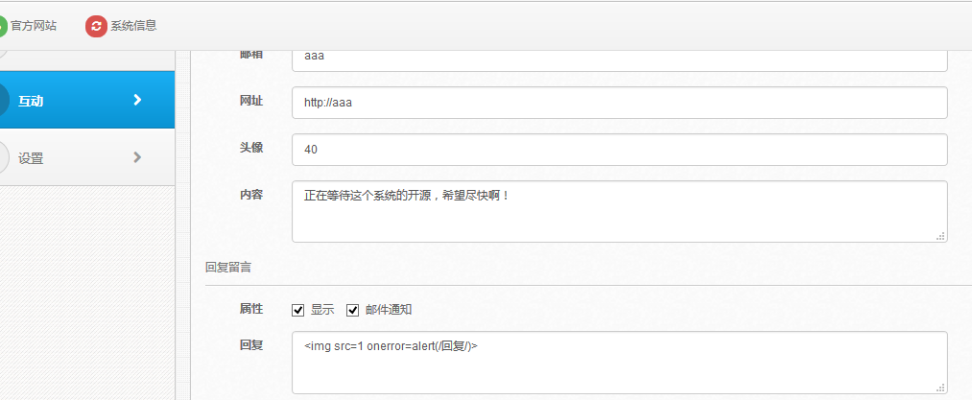Click the 系统信息 link text

click(x=133, y=26)
